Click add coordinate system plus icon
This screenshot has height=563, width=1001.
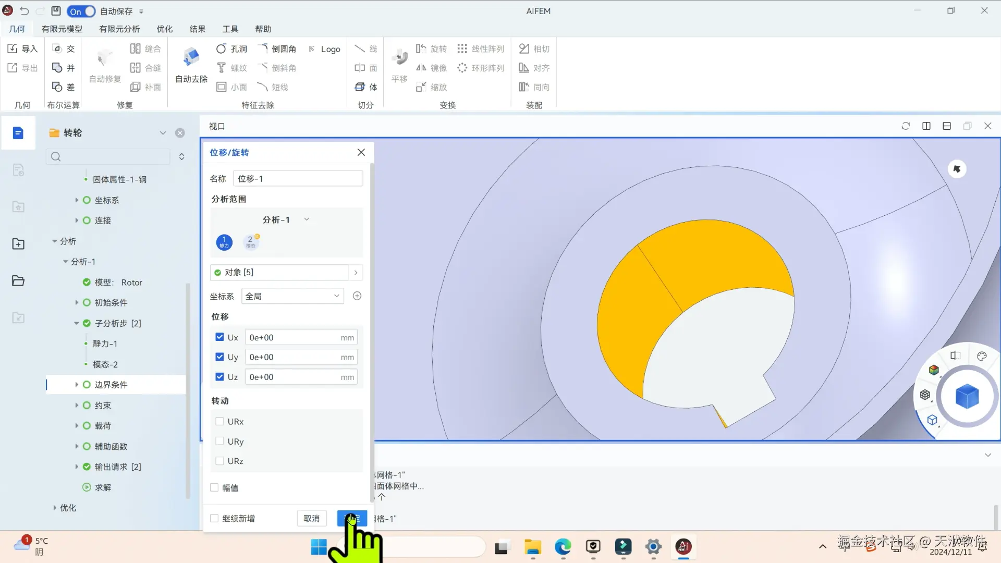357,296
